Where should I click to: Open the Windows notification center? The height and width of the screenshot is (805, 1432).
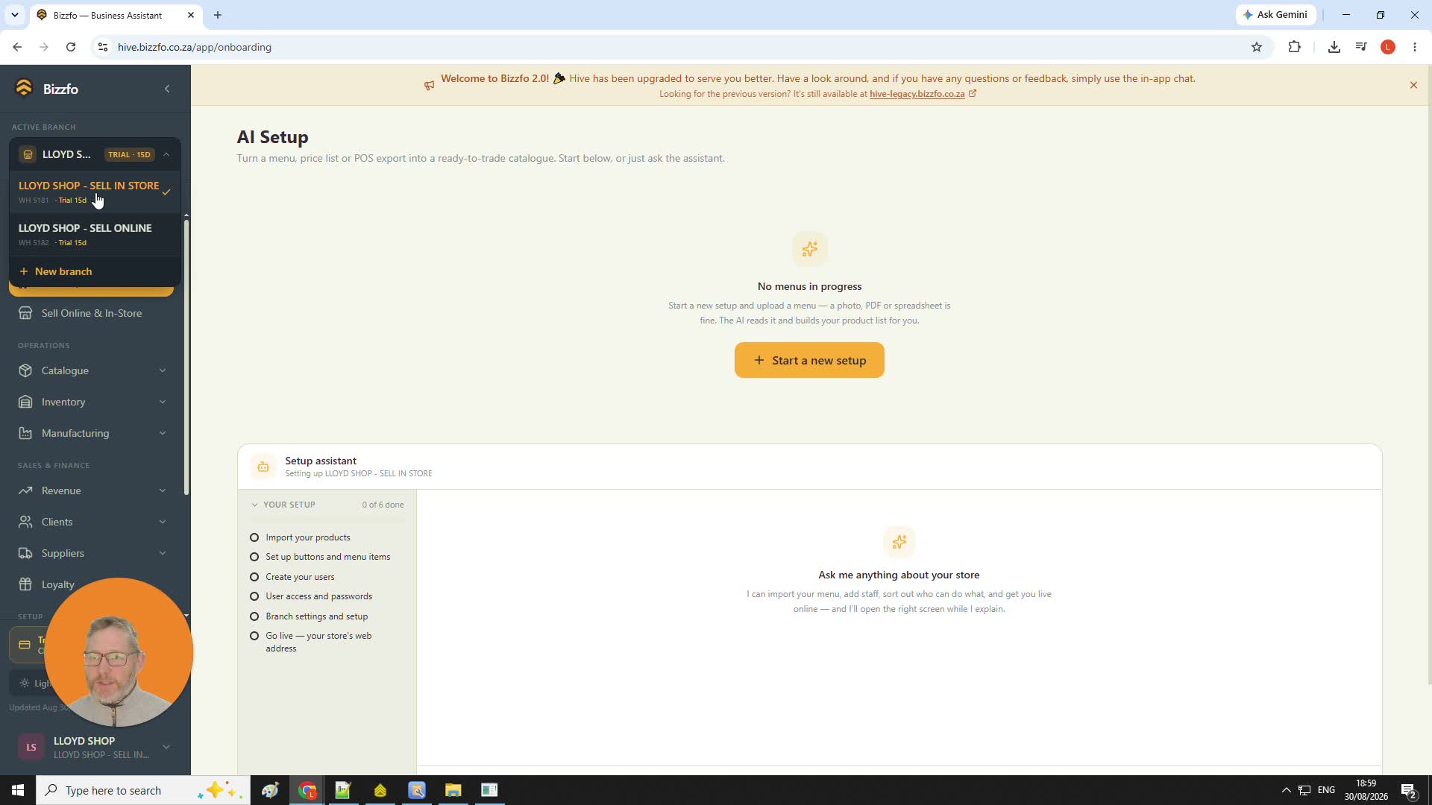(1409, 790)
